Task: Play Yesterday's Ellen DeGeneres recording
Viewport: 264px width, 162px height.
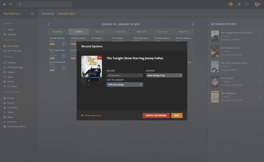Action: pyautogui.click(x=64, y=43)
